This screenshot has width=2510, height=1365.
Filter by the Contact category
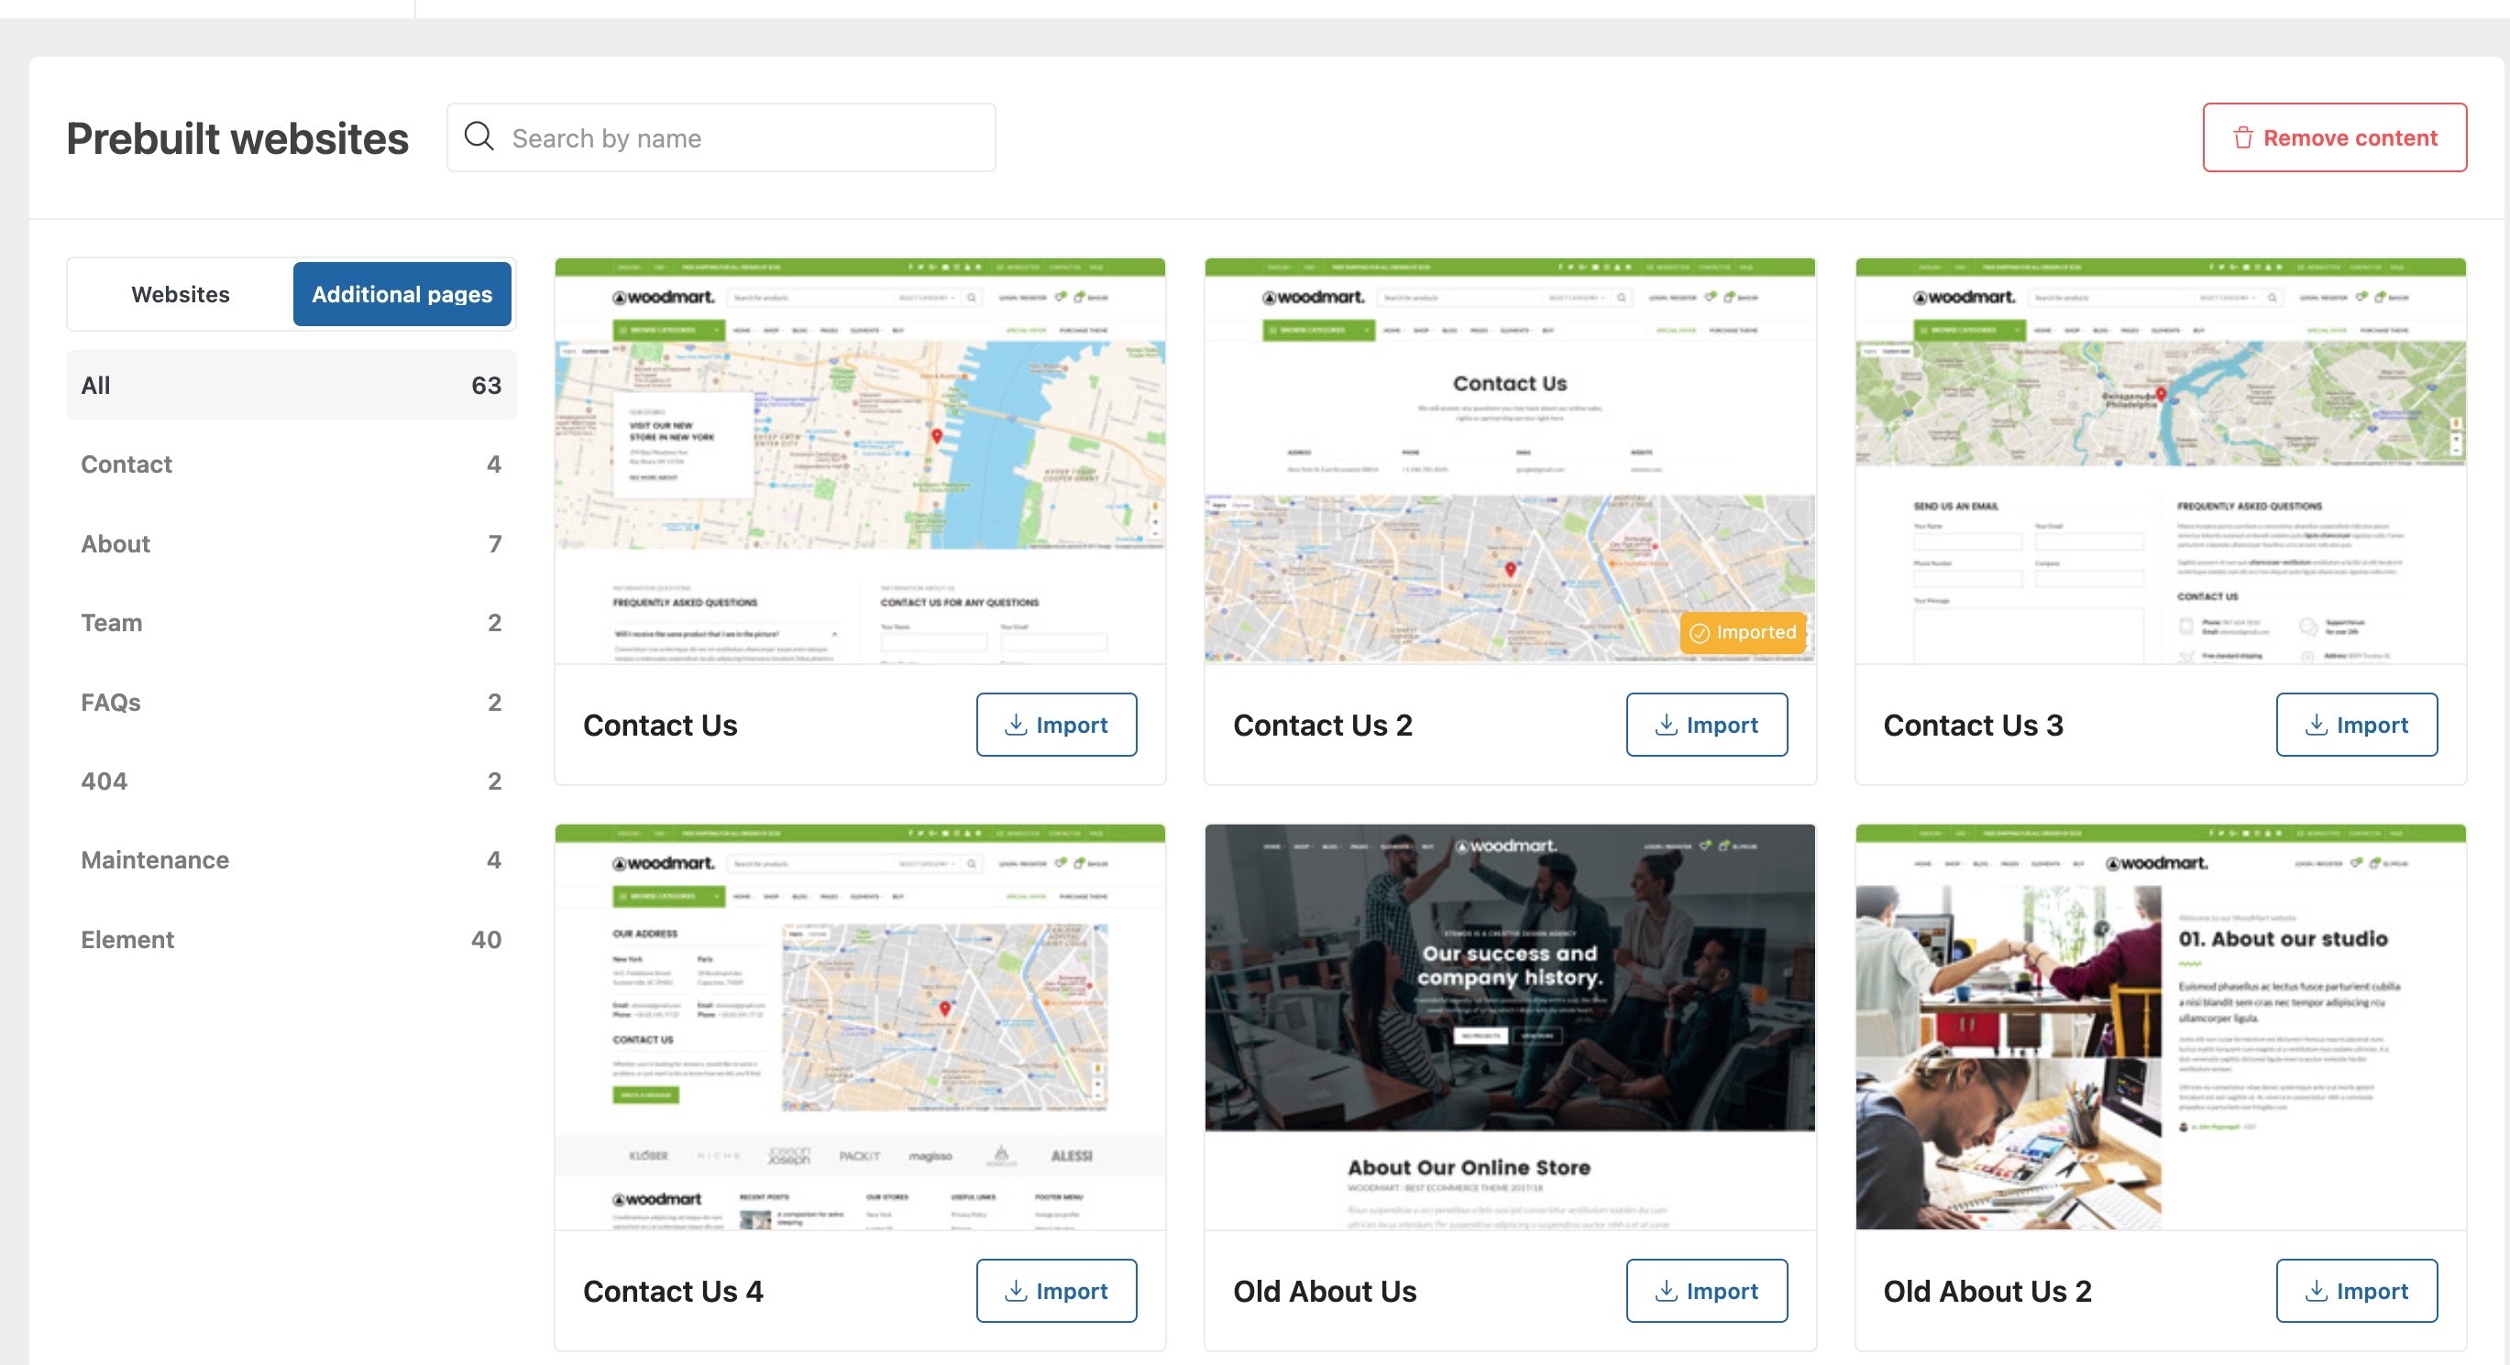tap(291, 464)
